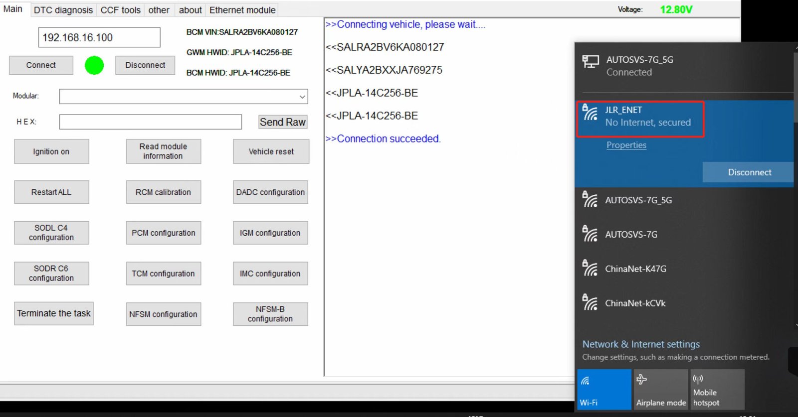Click the HEX input field
This screenshot has width=798, height=417.
pos(151,122)
